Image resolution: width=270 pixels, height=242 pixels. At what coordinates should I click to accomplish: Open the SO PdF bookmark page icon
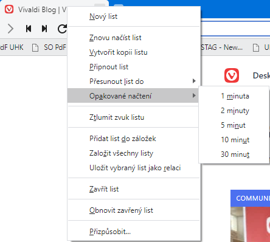click(35, 47)
